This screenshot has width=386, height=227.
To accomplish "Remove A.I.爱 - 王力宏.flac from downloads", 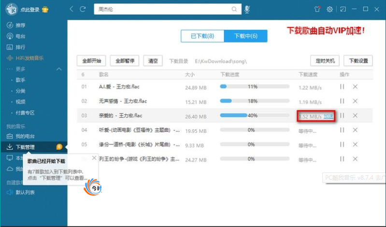I will pos(355,86).
